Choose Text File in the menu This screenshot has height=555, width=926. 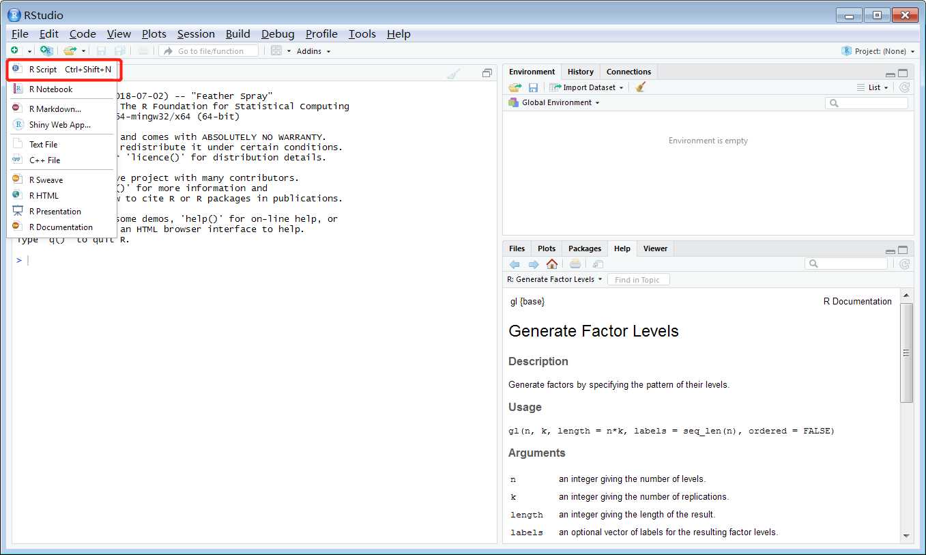click(61, 144)
